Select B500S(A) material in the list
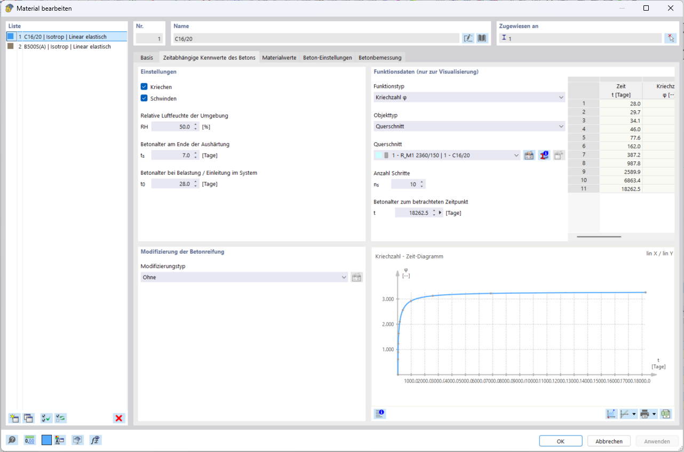Viewport: 684px width, 452px height. tap(67, 46)
